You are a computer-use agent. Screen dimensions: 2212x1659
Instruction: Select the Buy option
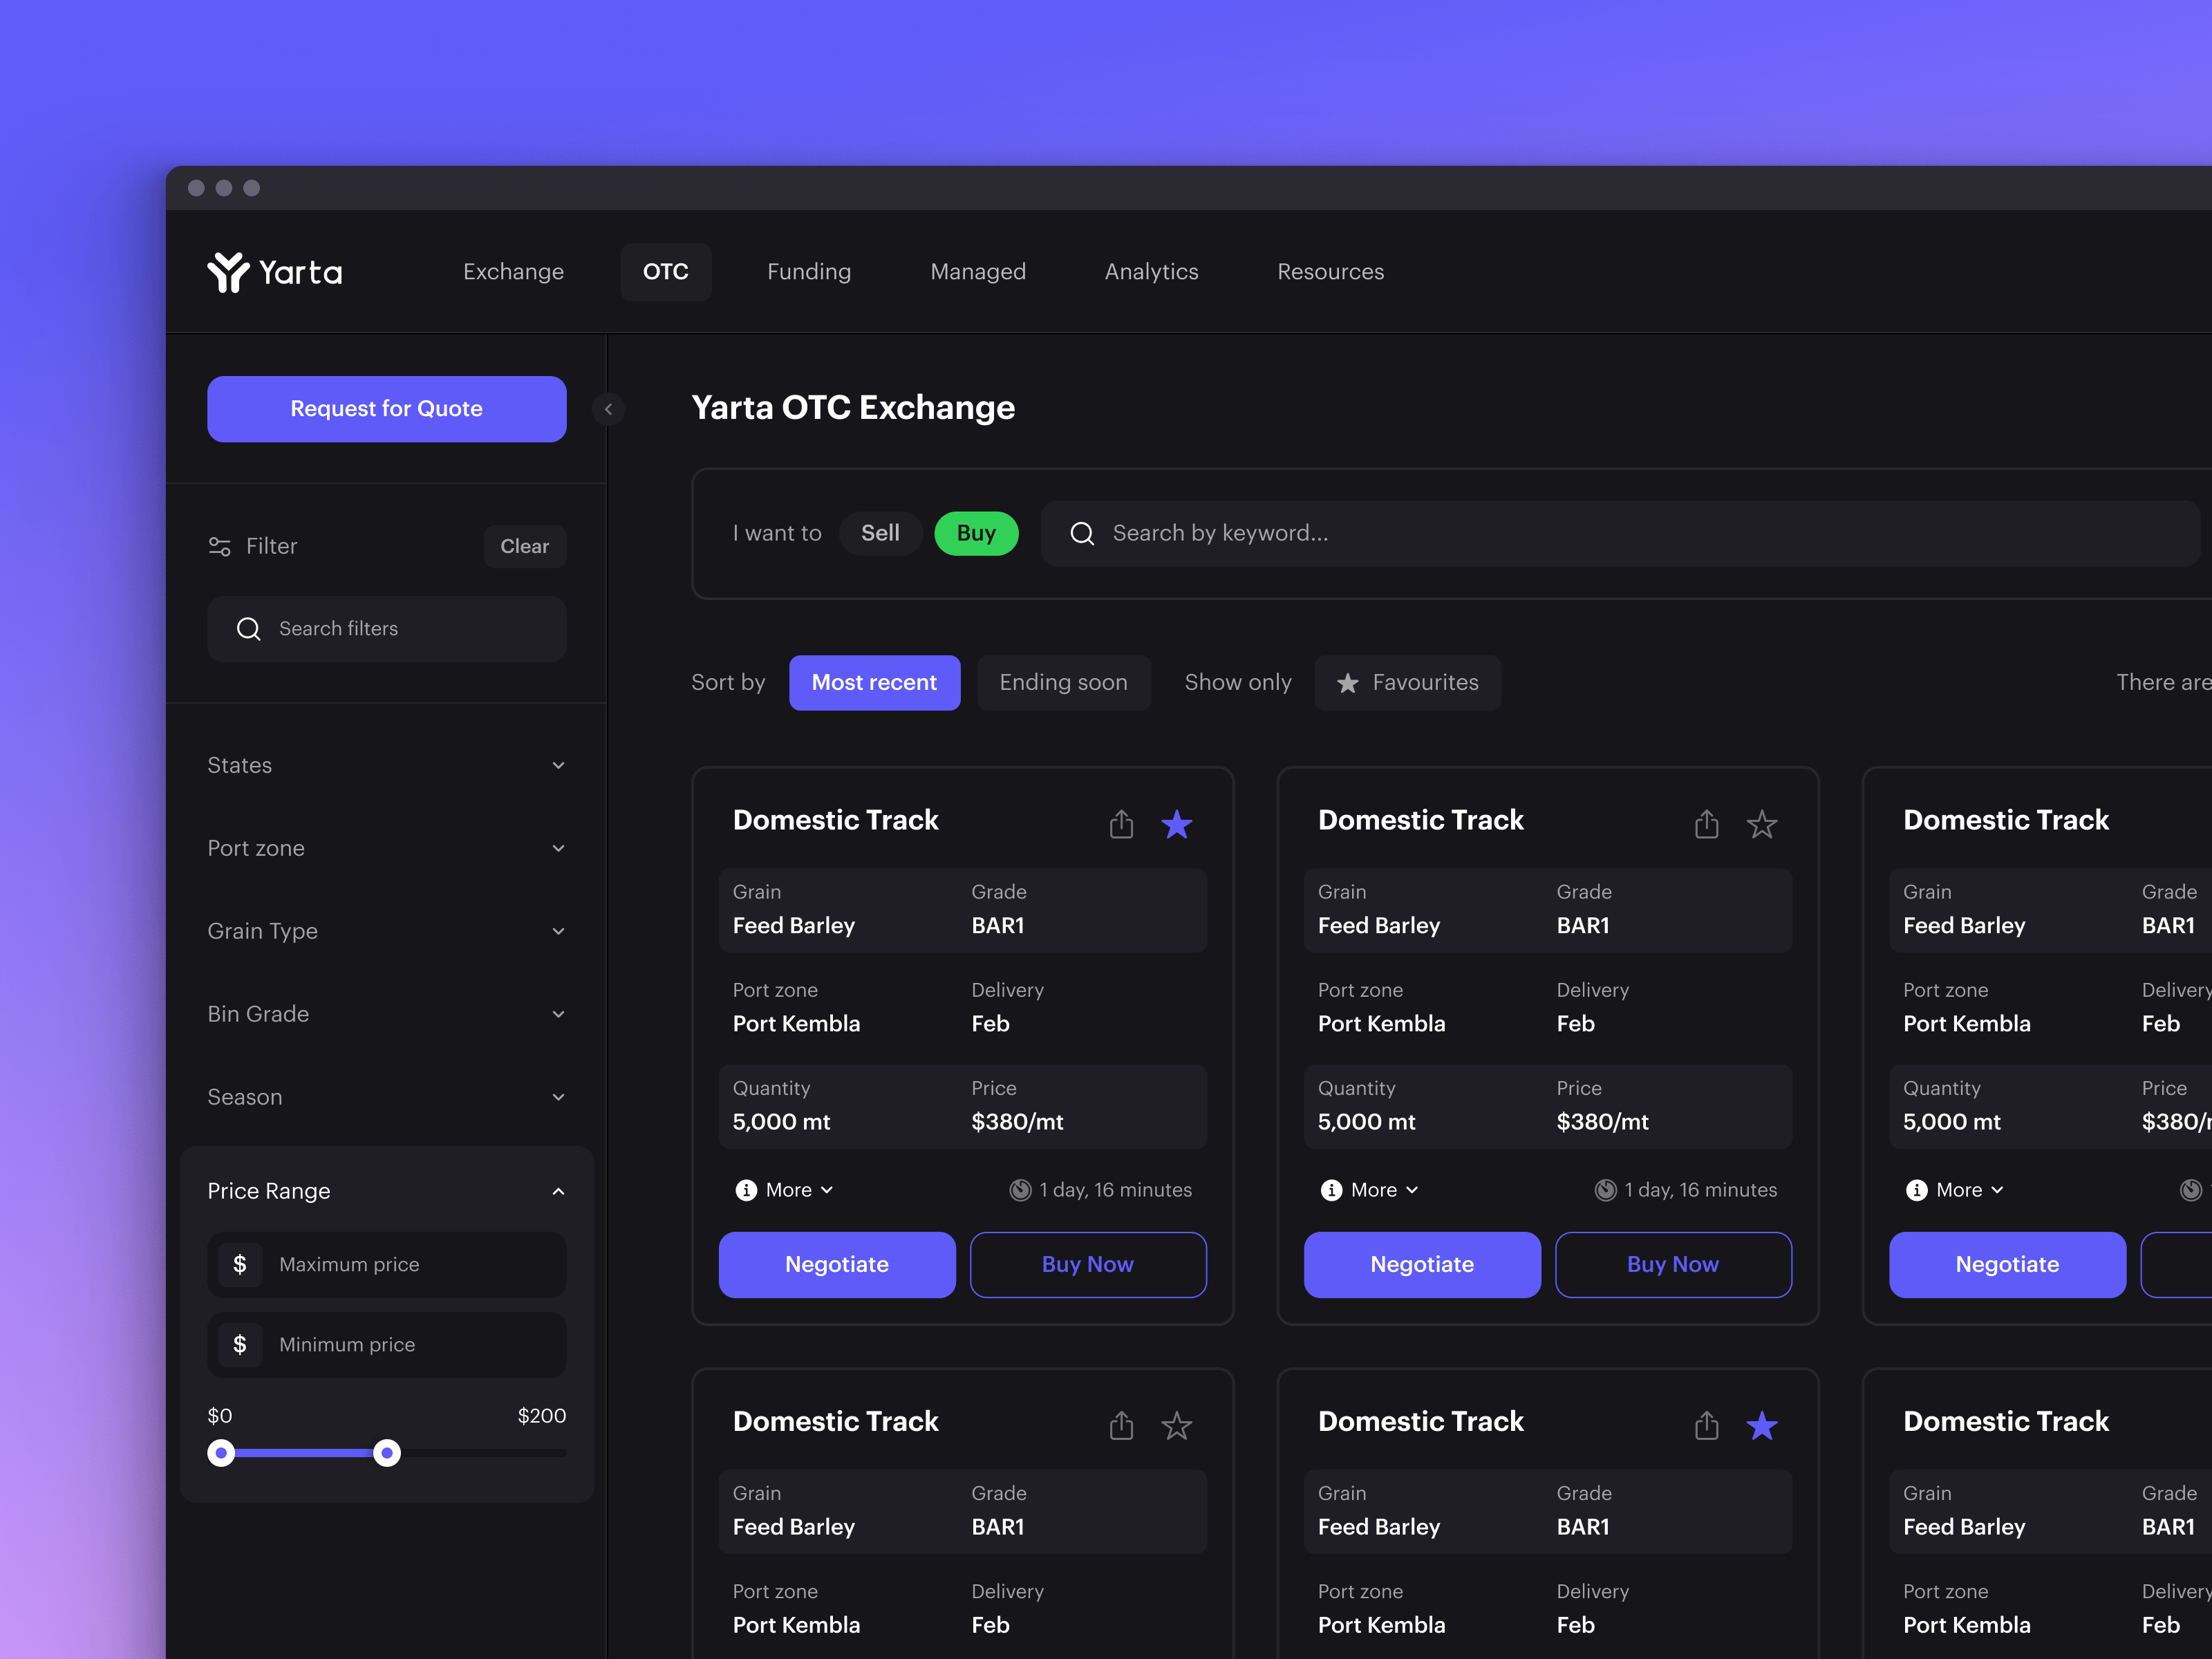coord(976,534)
